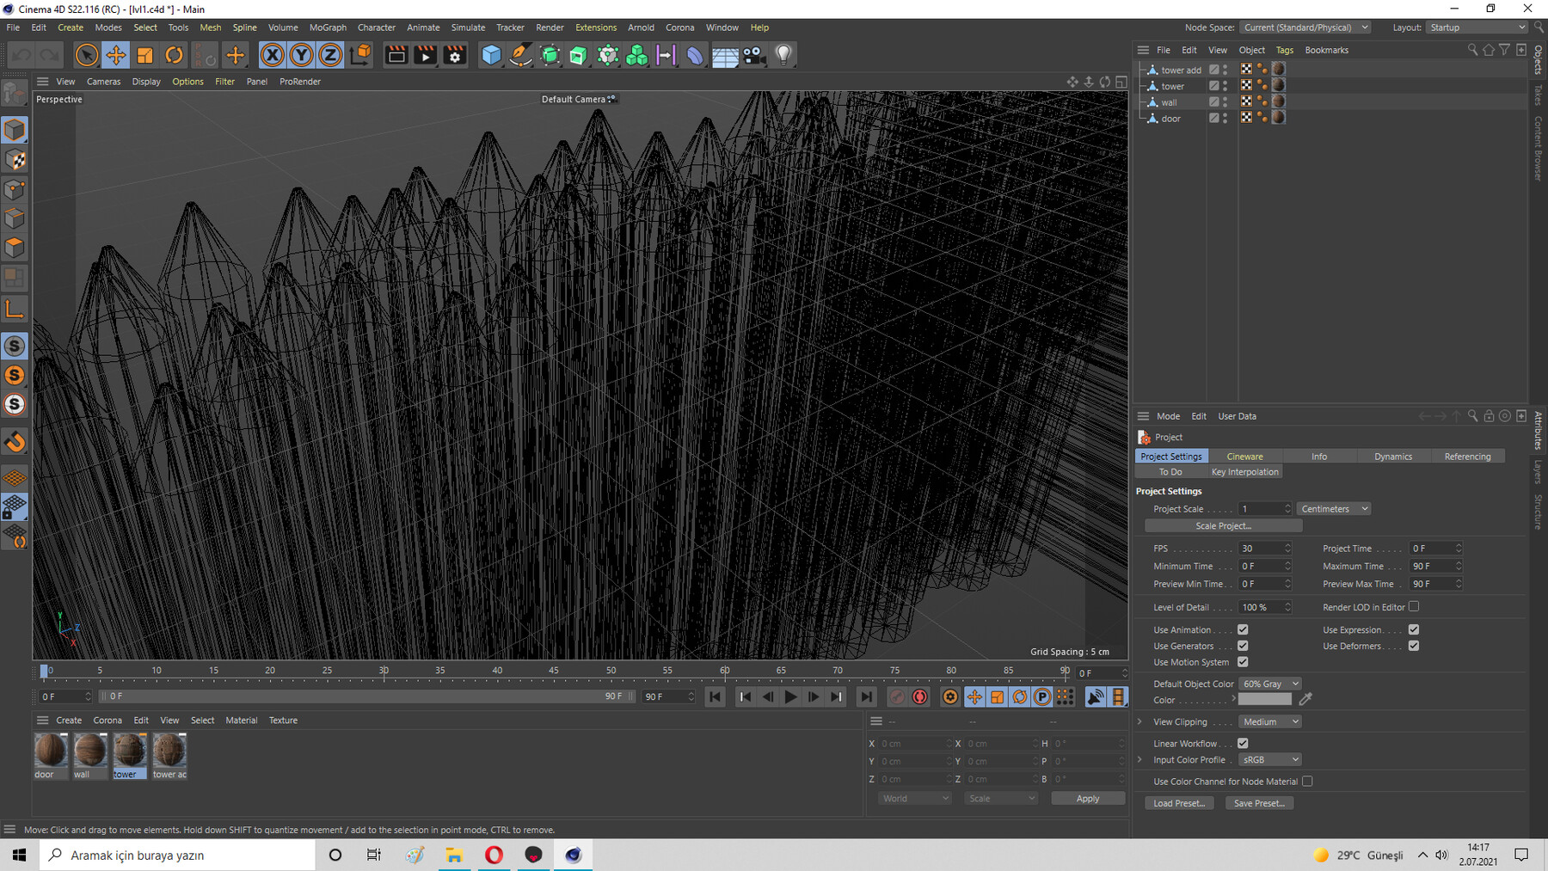This screenshot has height=871, width=1548.
Task: Click the Camera object icon
Action: 754,55
